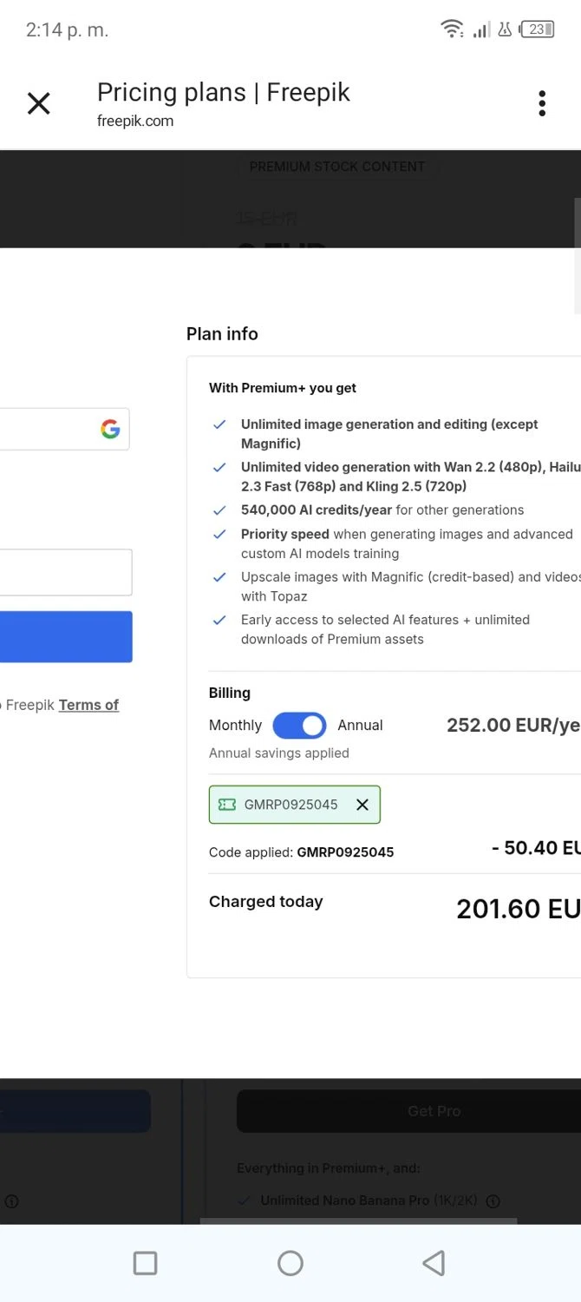581x1302 pixels.
Task: Click the Premium Stock Content badge
Action: (336, 167)
